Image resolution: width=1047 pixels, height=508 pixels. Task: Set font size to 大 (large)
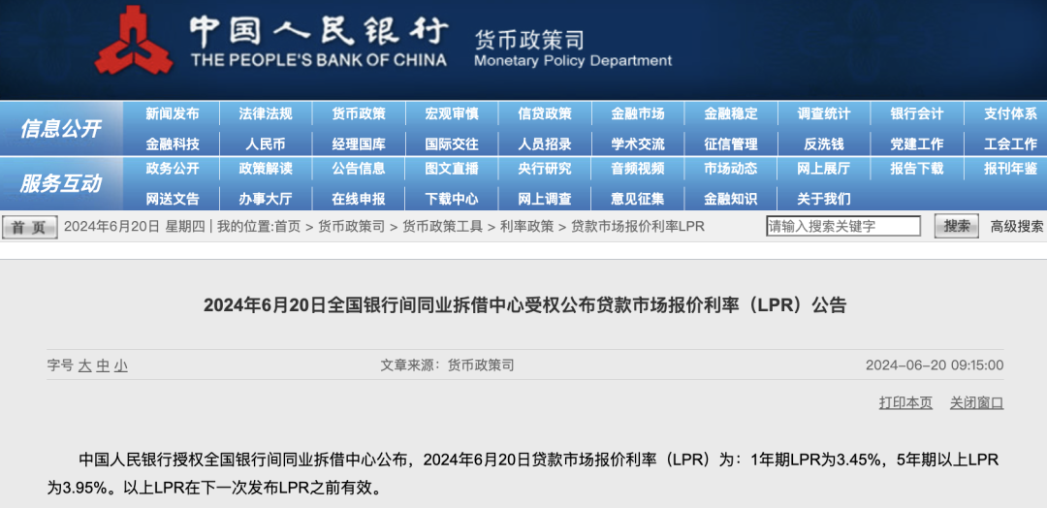point(84,365)
